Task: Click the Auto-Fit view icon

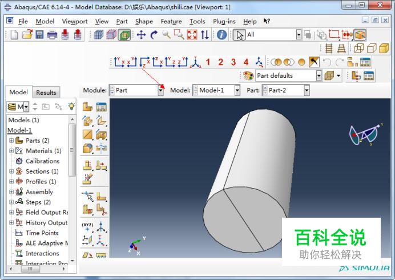Action: pyautogui.click(x=192, y=34)
